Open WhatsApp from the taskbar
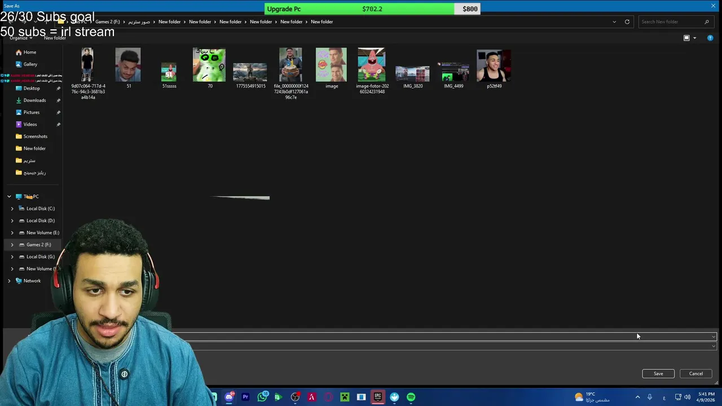This screenshot has width=722, height=406. pyautogui.click(x=262, y=397)
